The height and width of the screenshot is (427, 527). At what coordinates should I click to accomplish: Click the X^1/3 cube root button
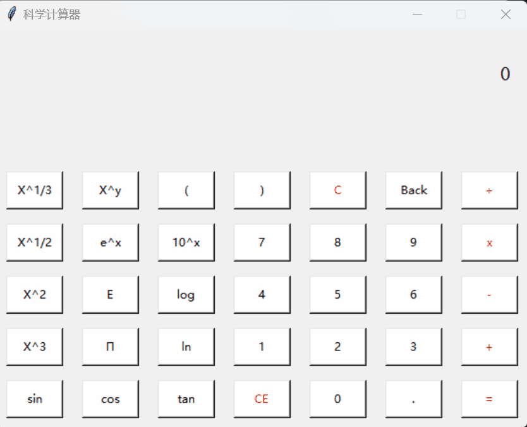click(x=35, y=190)
